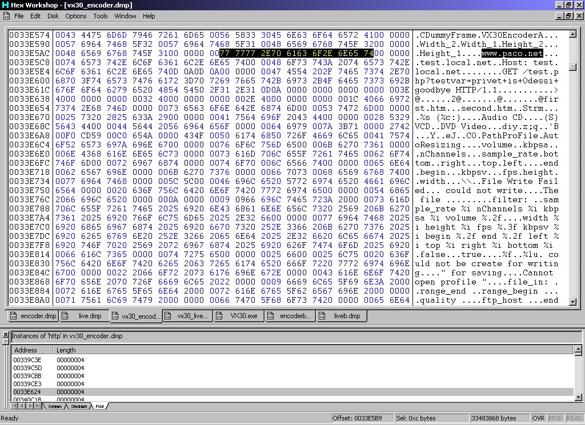Click the highlighted www.paco.net text
Screen dimensions: 585x425
coord(512,53)
